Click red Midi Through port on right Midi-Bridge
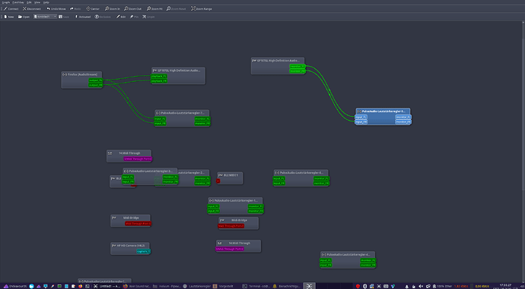The height and width of the screenshot is (289, 525). [x=231, y=226]
